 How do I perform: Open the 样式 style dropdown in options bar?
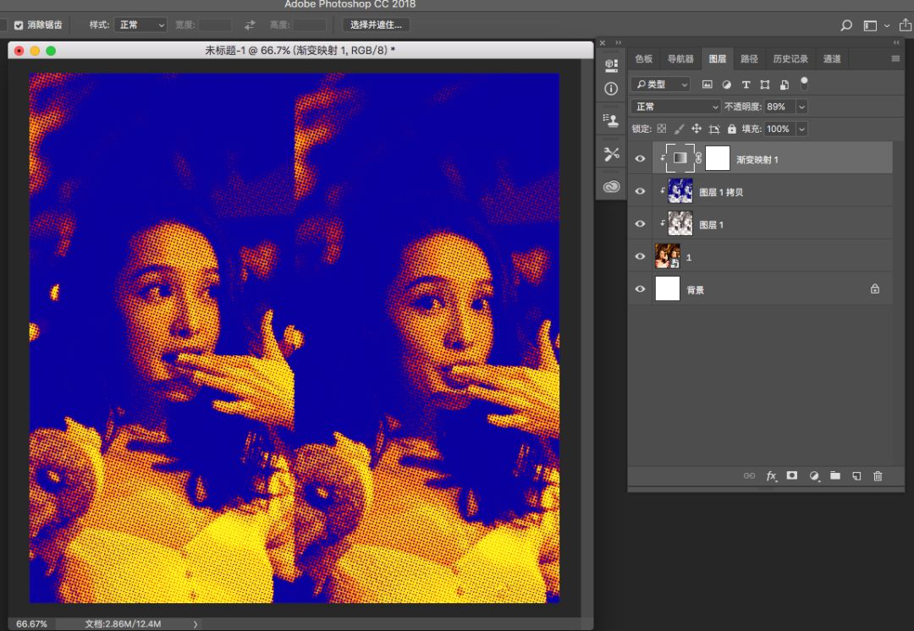tap(140, 25)
